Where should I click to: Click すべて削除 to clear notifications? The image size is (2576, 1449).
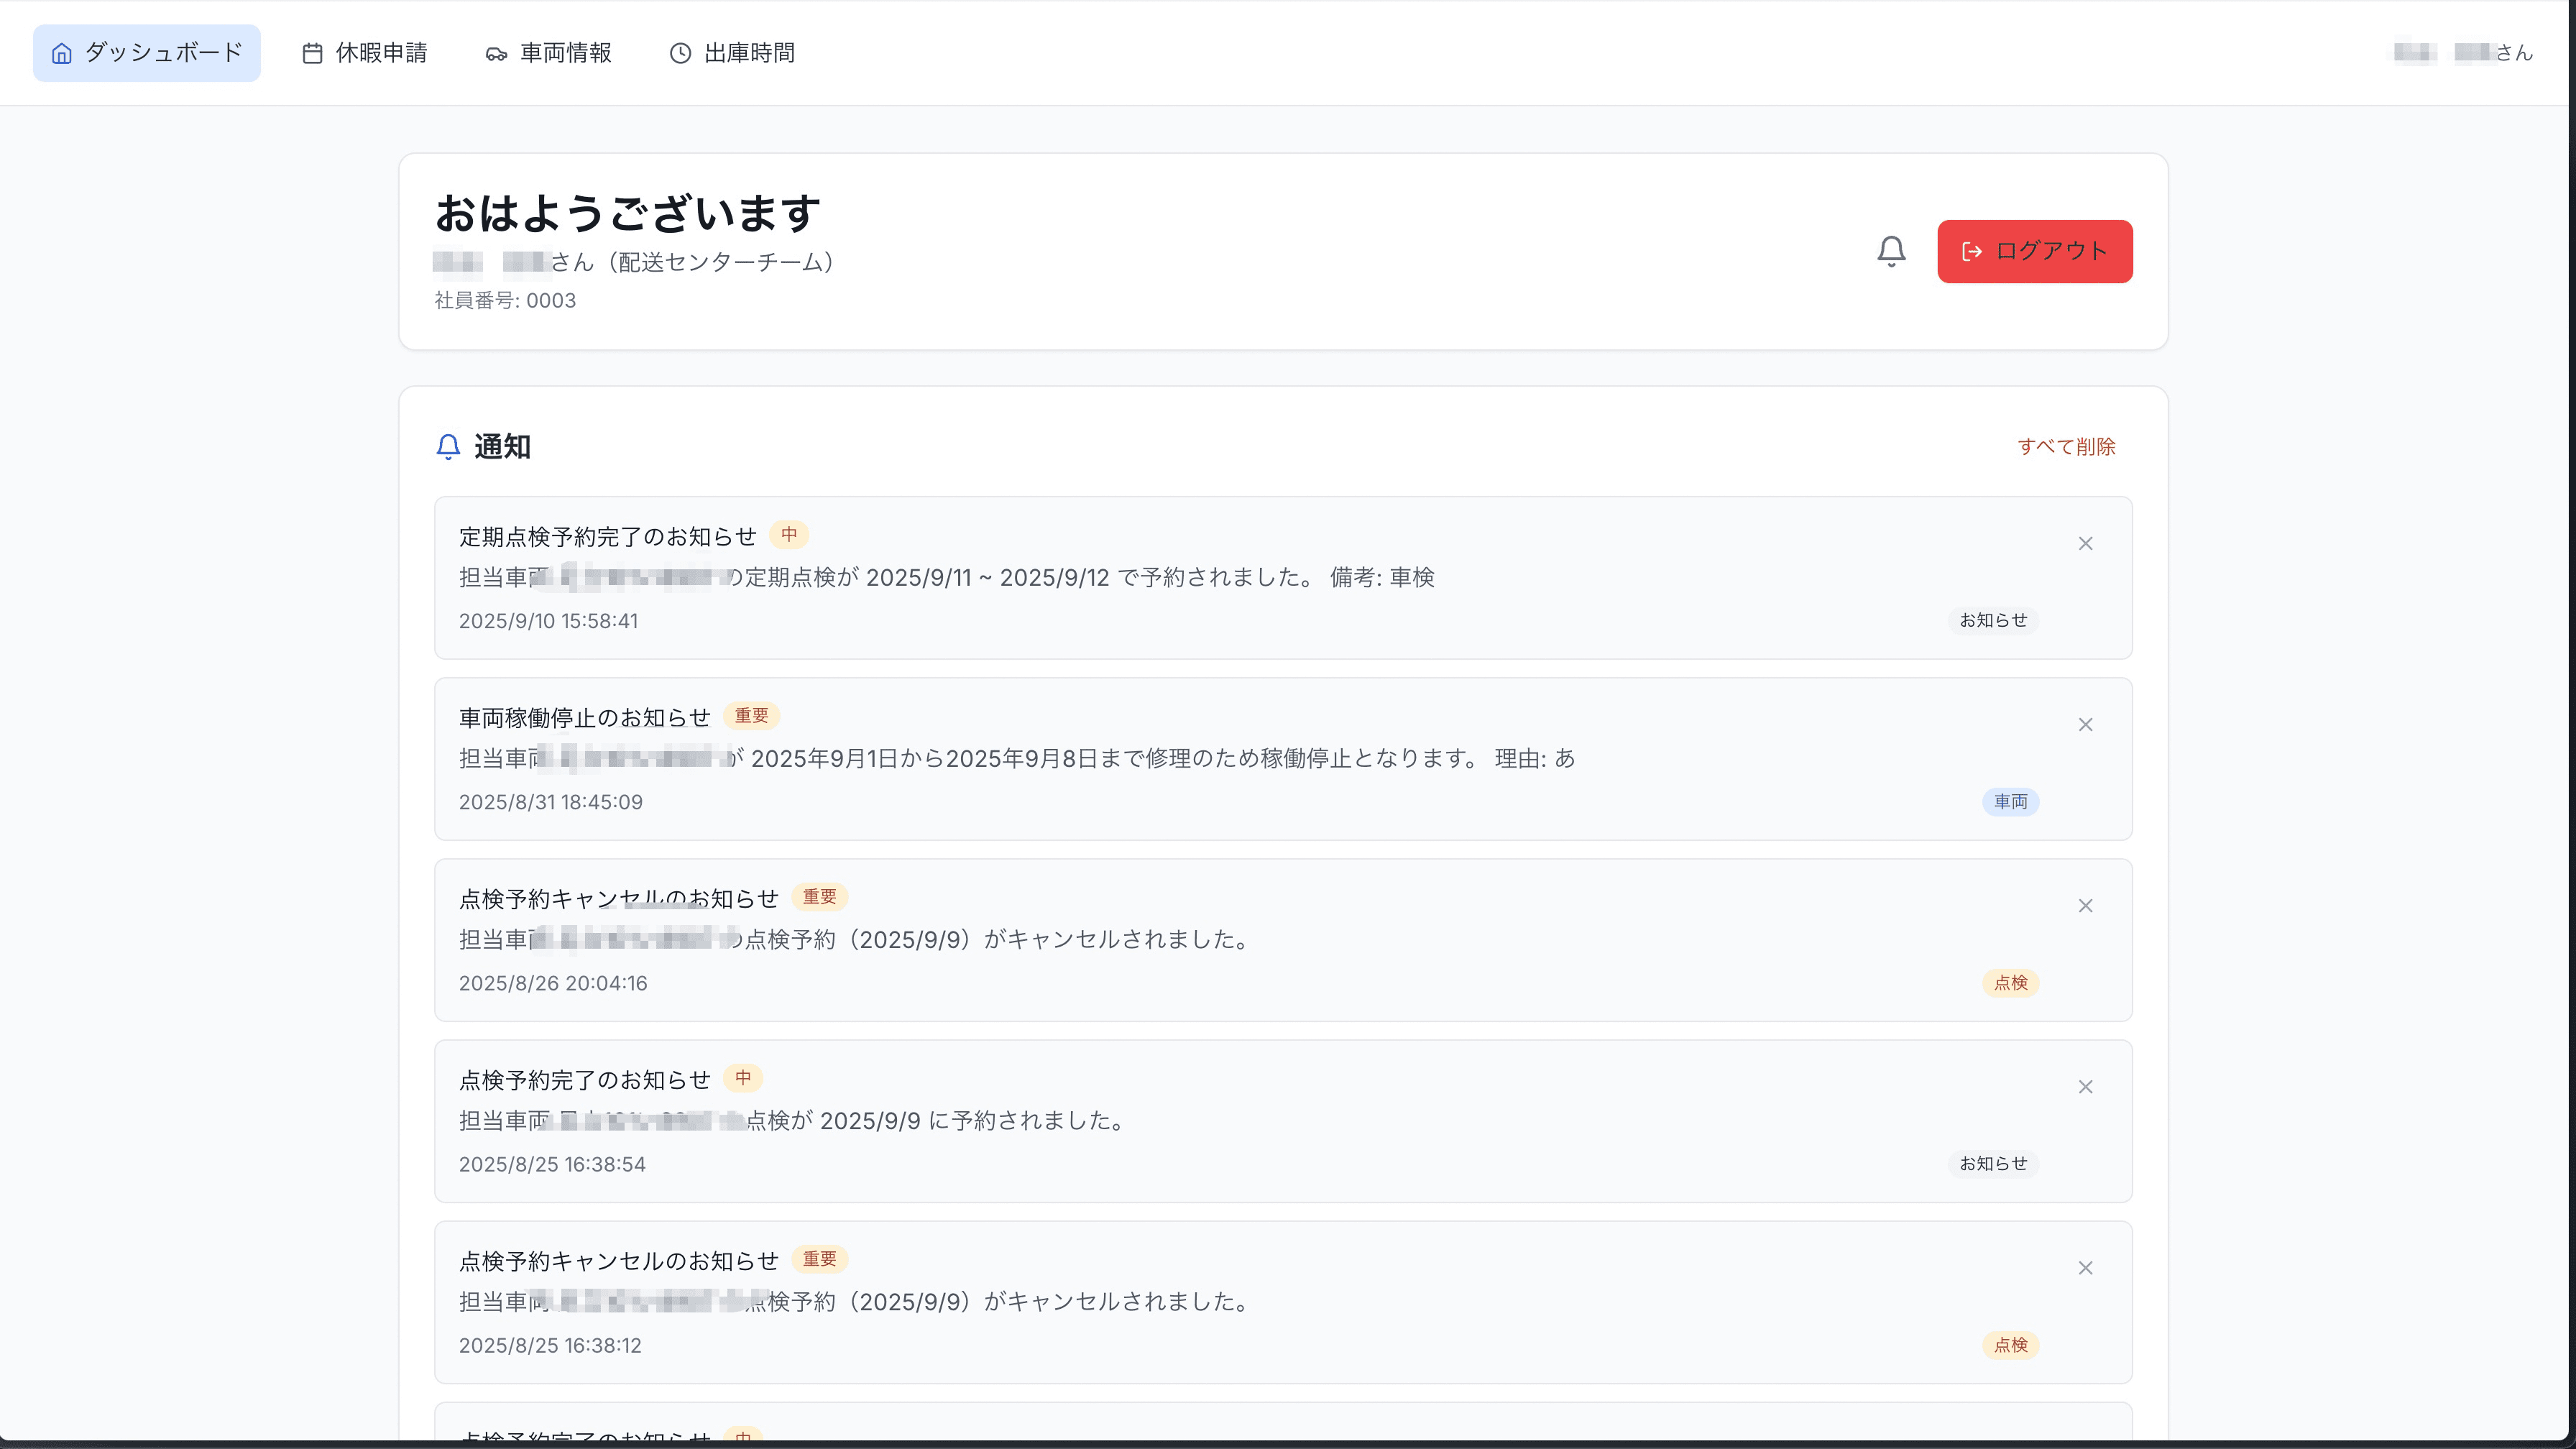(x=2066, y=446)
